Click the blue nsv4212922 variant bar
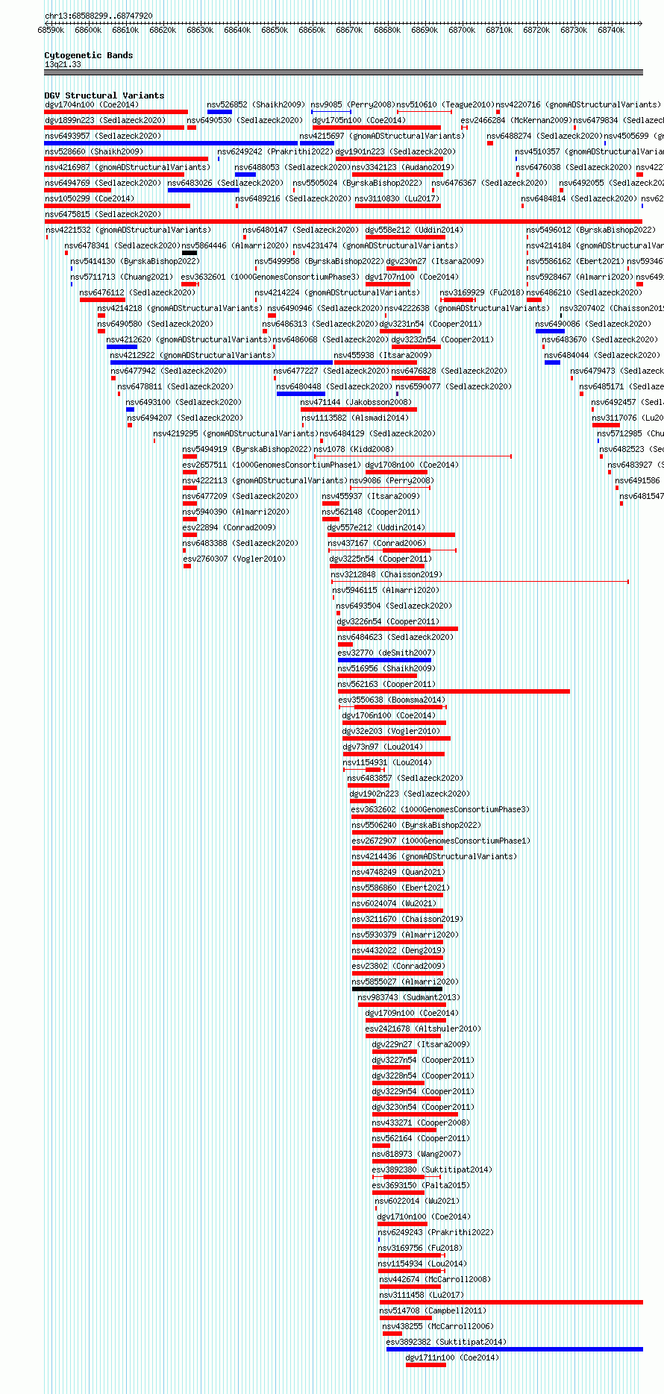664x1394 pixels. click(x=222, y=362)
